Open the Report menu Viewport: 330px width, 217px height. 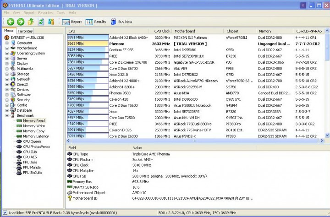pyautogui.click(x=29, y=13)
